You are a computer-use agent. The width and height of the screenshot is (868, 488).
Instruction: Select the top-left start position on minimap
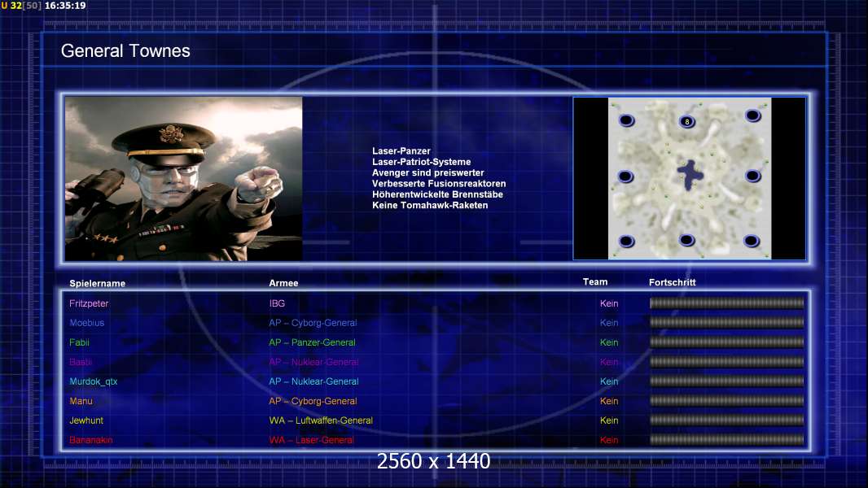(x=626, y=120)
